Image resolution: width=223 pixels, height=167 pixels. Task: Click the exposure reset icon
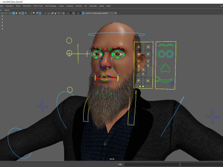[x=64, y=13]
